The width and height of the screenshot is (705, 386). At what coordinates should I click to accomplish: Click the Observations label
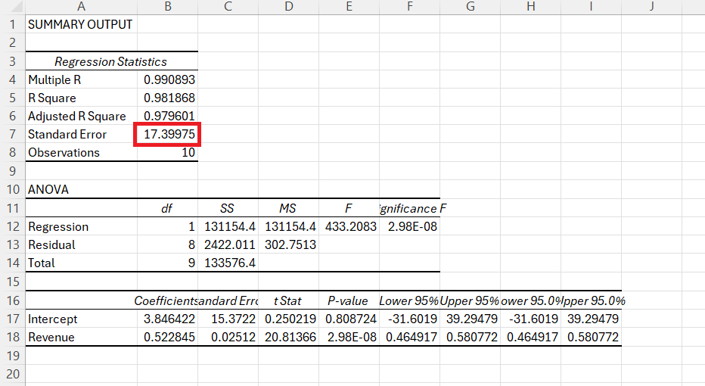click(x=81, y=153)
